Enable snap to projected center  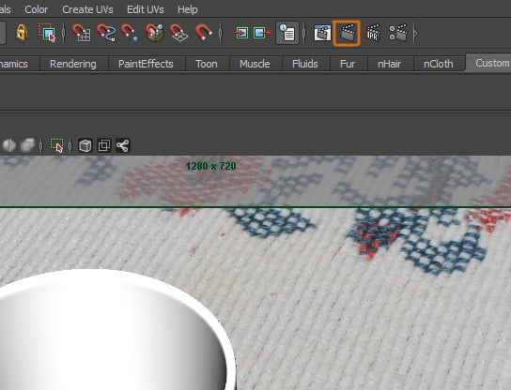155,33
